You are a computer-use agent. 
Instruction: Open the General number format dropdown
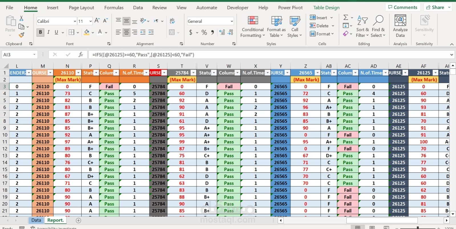coord(232,21)
